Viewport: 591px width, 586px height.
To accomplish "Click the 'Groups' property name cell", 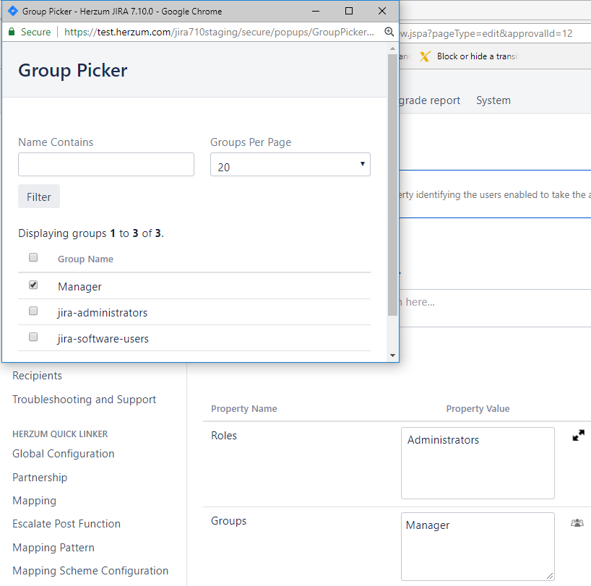I will coord(228,521).
